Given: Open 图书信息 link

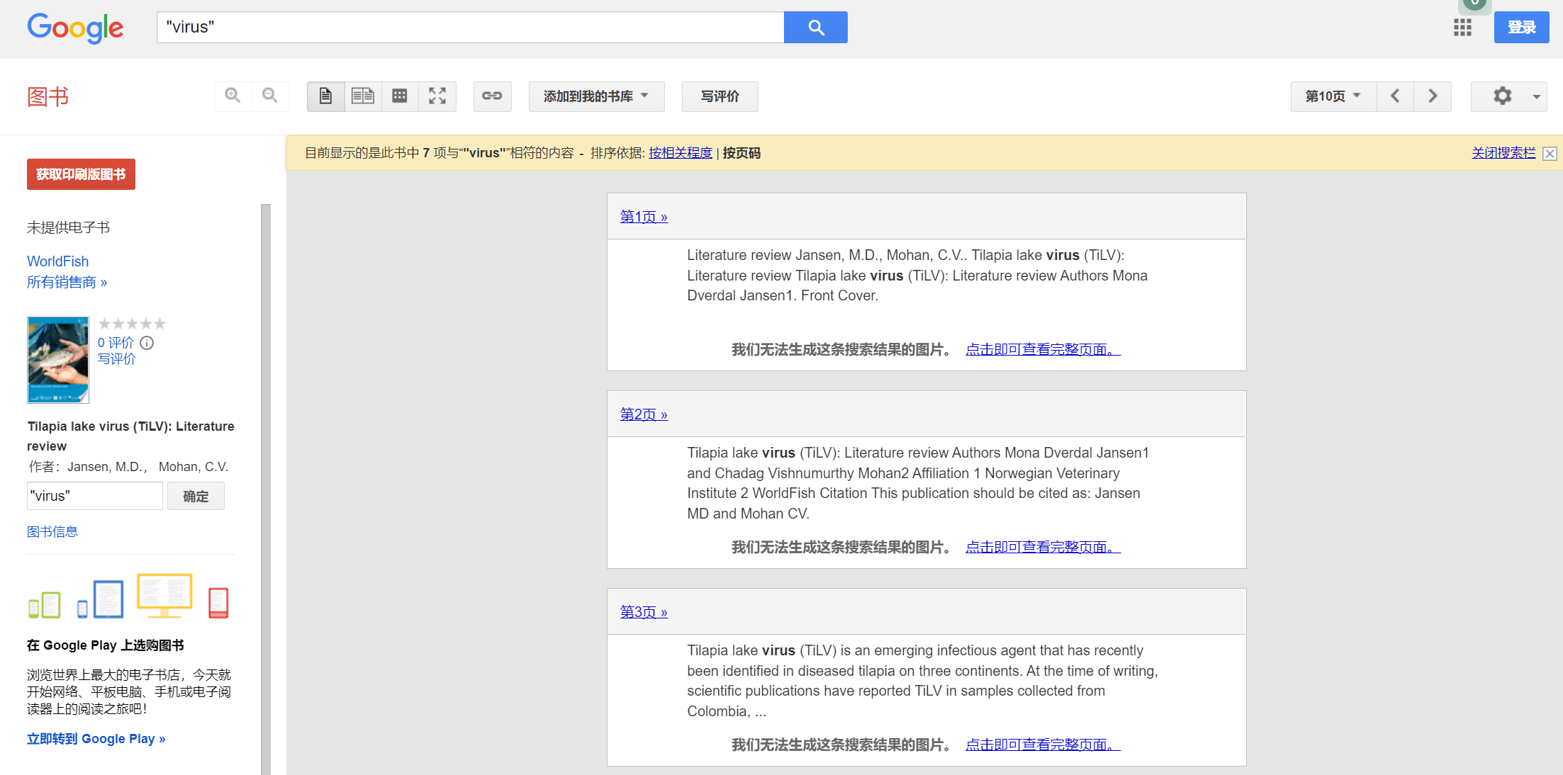Looking at the screenshot, I should (x=52, y=531).
